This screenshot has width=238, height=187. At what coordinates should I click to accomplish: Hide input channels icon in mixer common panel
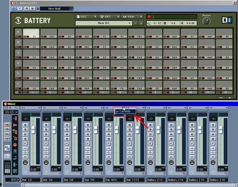tap(15, 119)
